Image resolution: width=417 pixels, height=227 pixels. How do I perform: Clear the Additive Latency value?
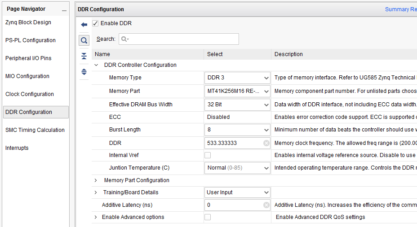[266, 205]
